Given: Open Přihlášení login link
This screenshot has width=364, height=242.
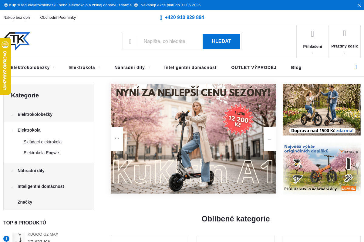Looking at the screenshot, I should [312, 47].
